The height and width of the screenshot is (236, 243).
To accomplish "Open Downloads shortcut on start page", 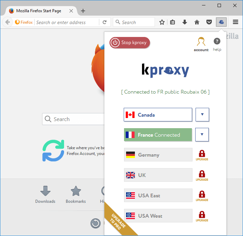I will (45, 194).
